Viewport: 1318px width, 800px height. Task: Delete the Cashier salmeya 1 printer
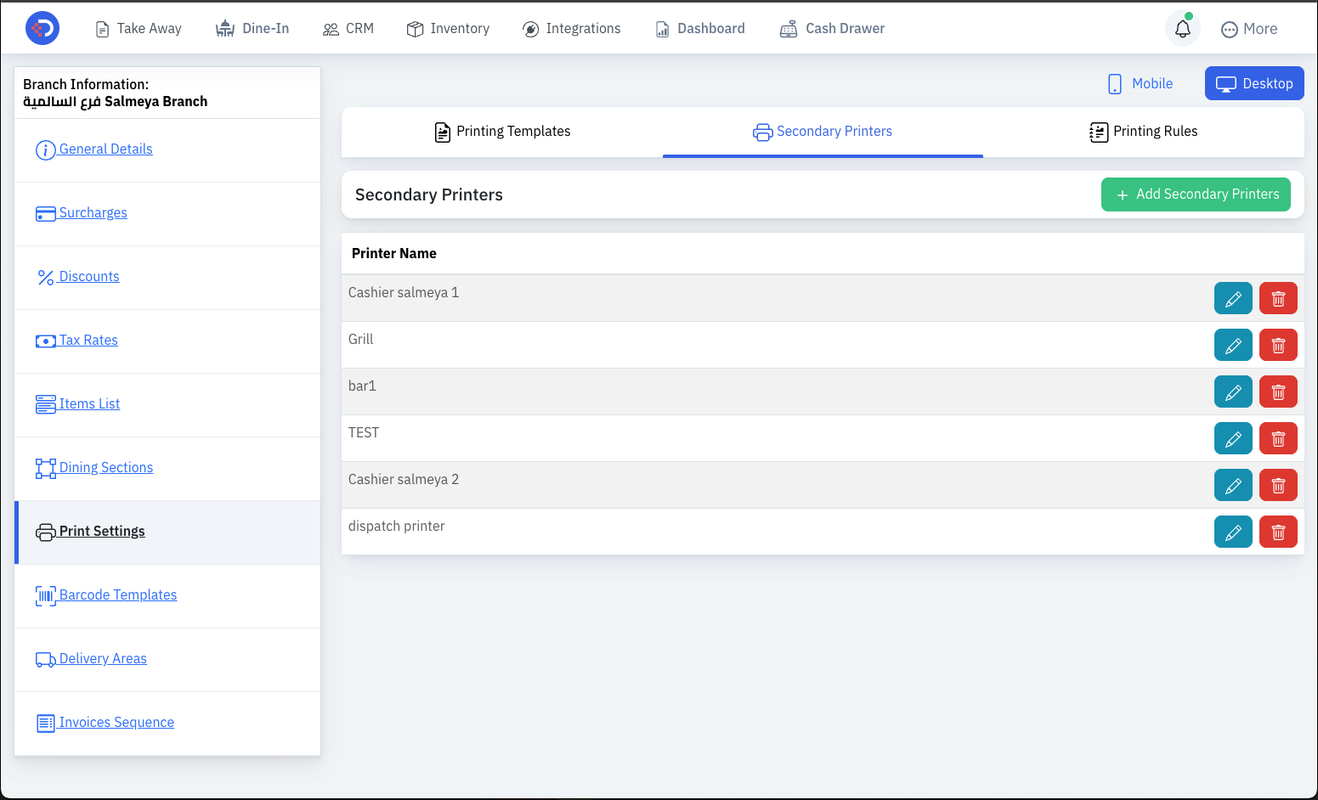point(1278,298)
